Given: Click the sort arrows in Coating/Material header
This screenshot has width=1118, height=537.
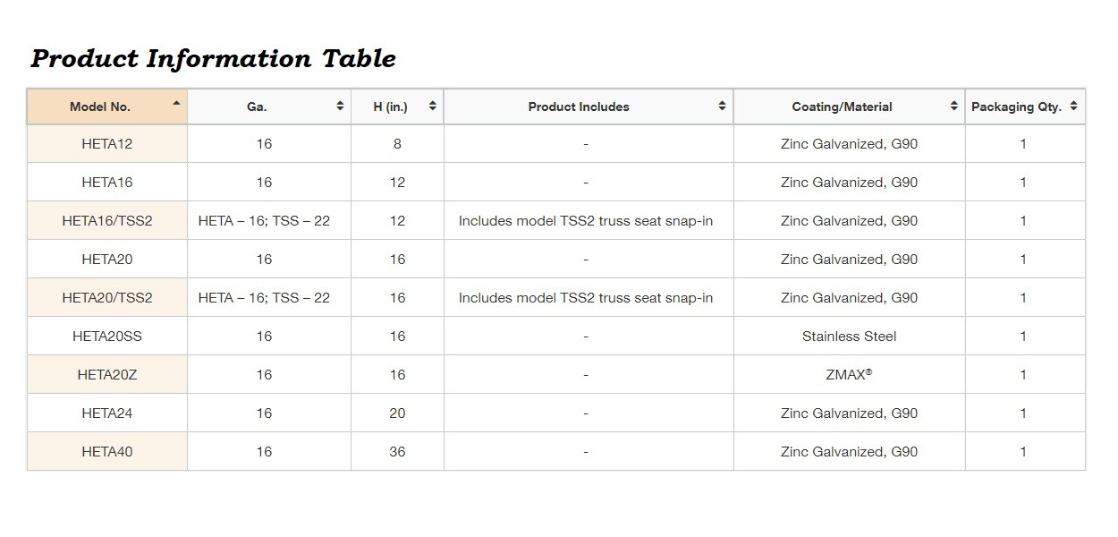Looking at the screenshot, I should [x=953, y=107].
